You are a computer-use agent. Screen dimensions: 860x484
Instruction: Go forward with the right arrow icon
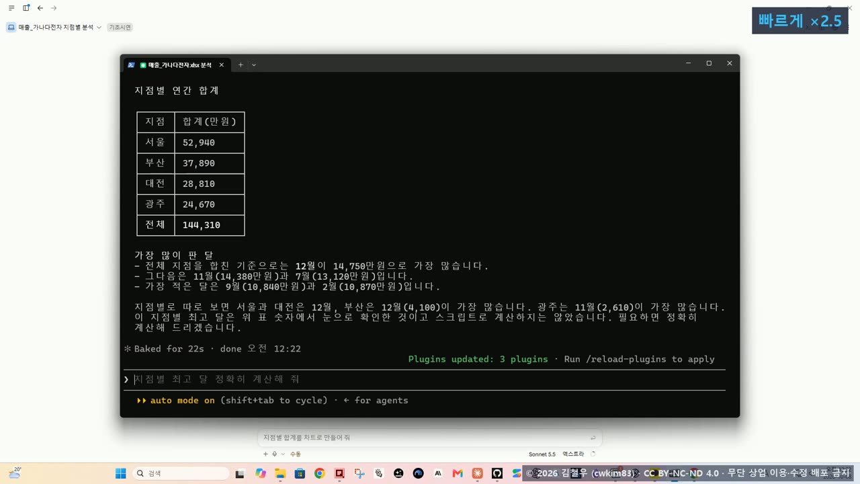54,8
